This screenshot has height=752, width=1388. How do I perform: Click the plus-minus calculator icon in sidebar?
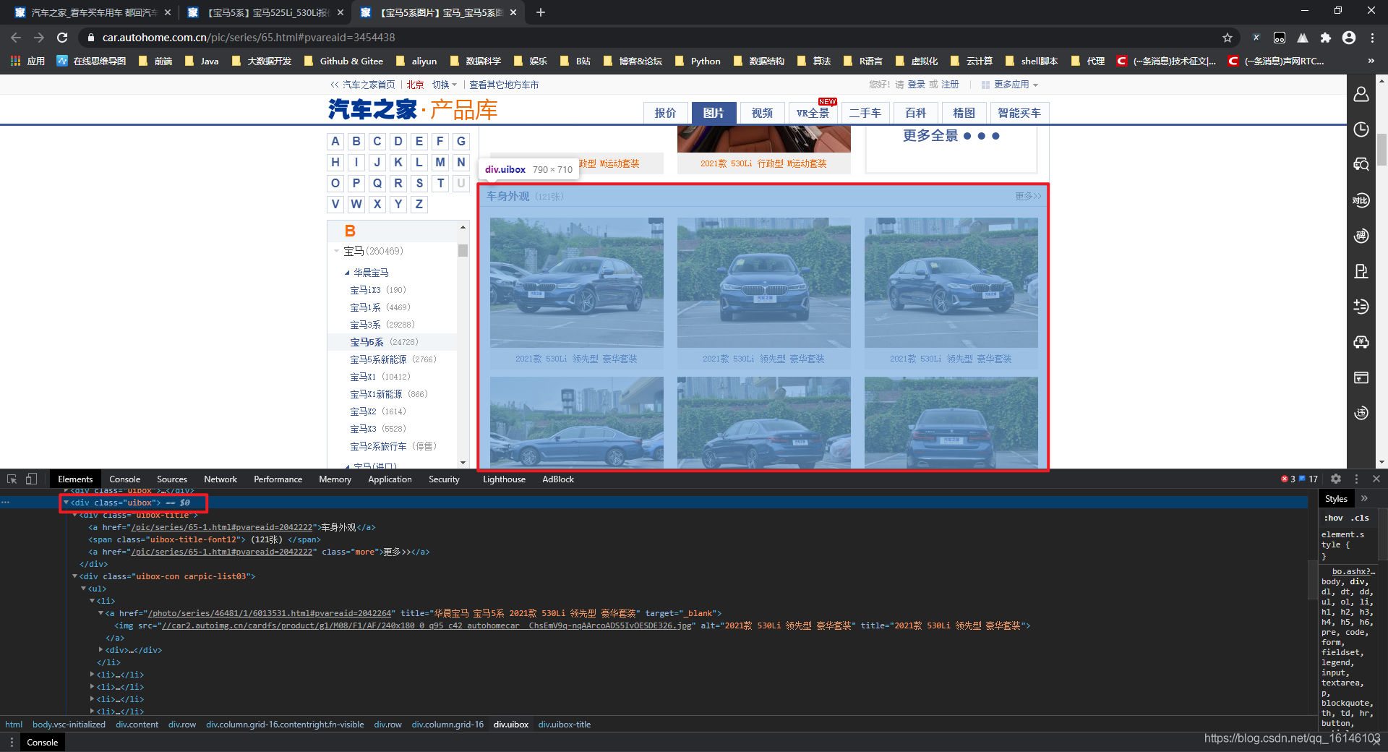click(1361, 307)
